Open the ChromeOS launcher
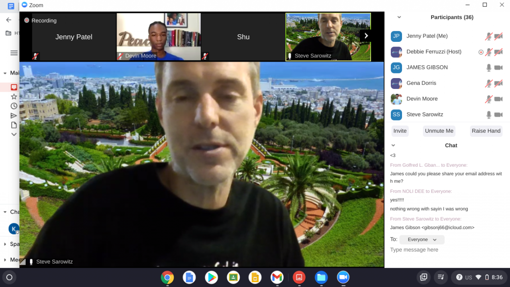This screenshot has width=510, height=287. [x=10, y=277]
